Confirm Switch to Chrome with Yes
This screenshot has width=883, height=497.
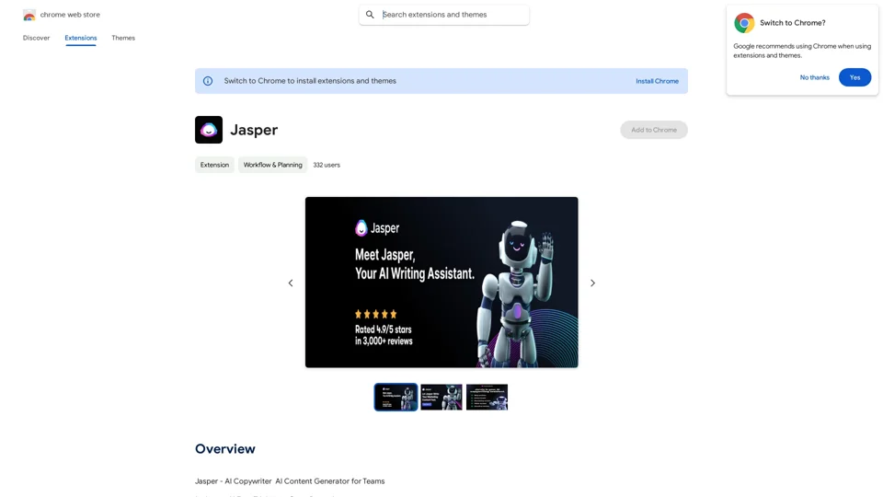point(854,77)
